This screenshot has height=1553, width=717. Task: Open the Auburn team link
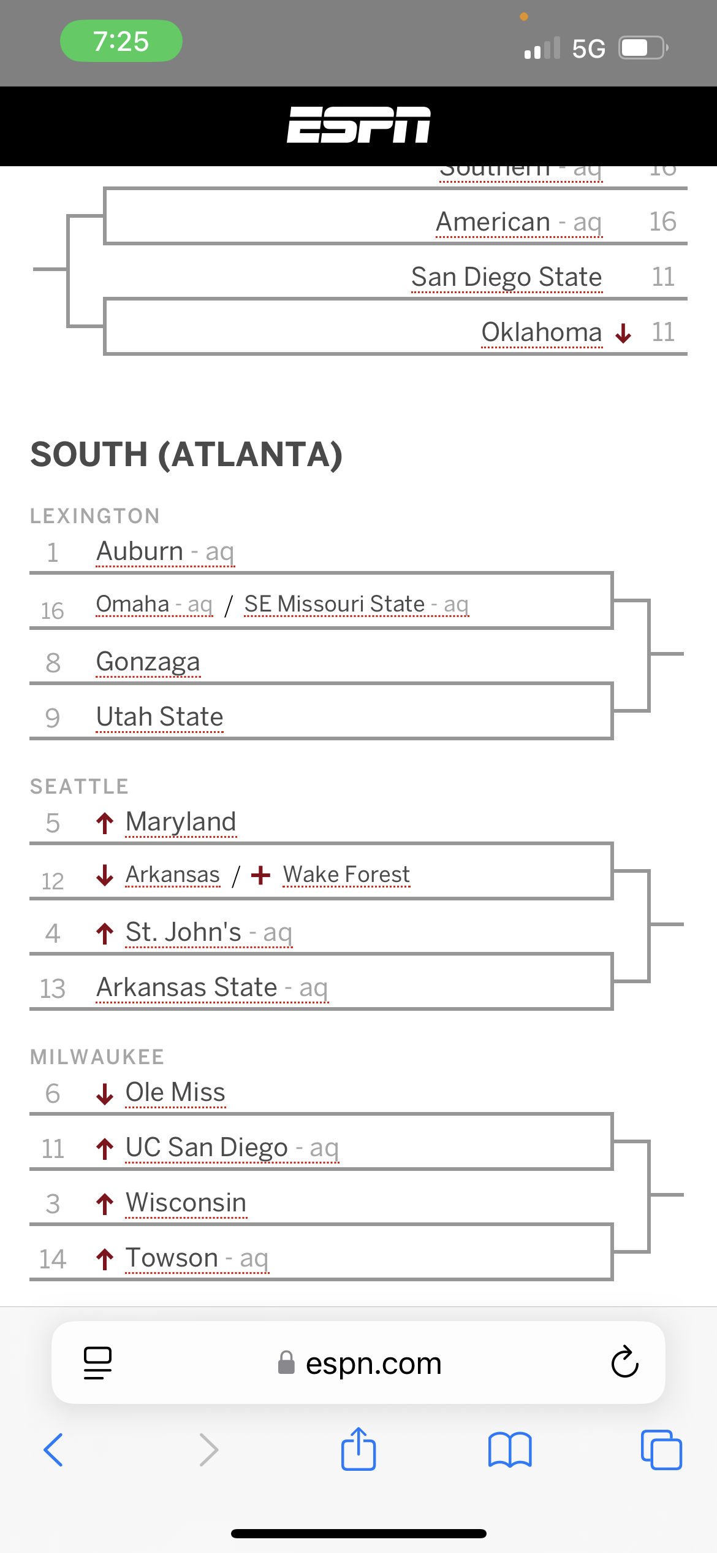point(140,551)
